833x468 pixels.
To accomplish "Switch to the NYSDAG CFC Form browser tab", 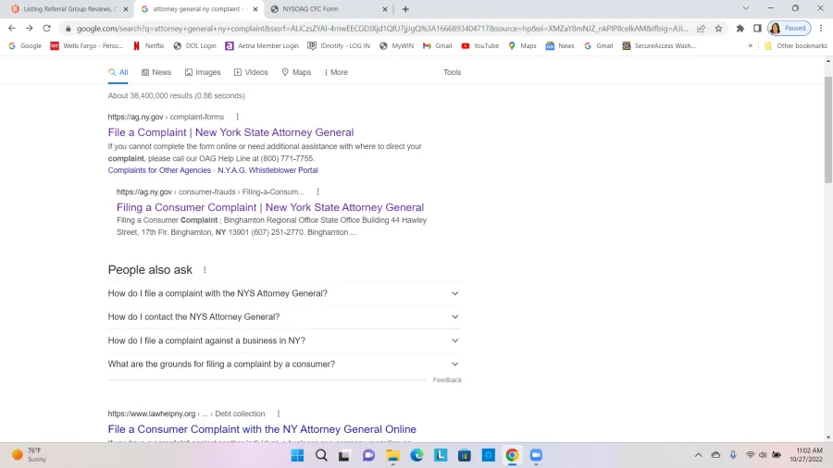I will tap(322, 9).
